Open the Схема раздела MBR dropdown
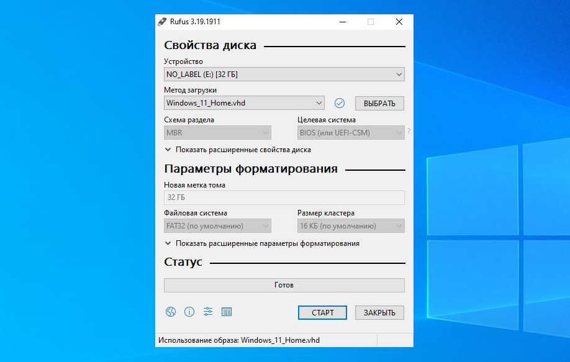The width and height of the screenshot is (570, 362). (217, 133)
